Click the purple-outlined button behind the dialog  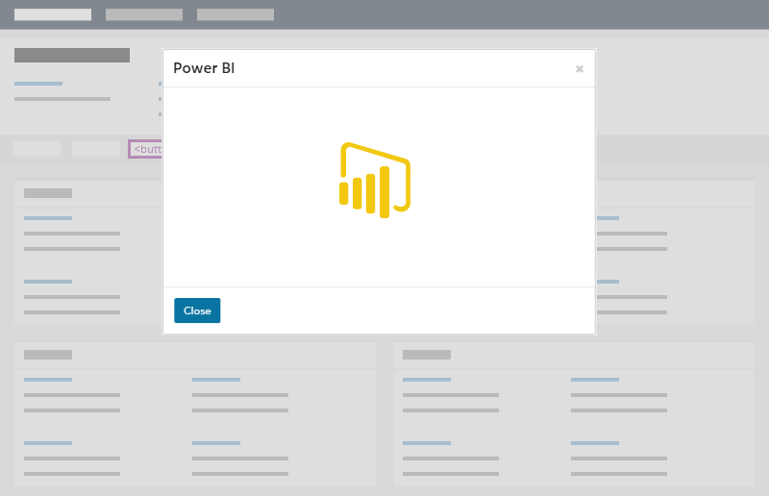146,149
